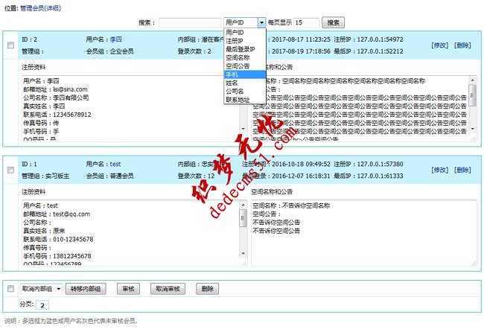Screen dimensions: 484x329
Task: Click email text test@qq.com
Action: click(71, 214)
